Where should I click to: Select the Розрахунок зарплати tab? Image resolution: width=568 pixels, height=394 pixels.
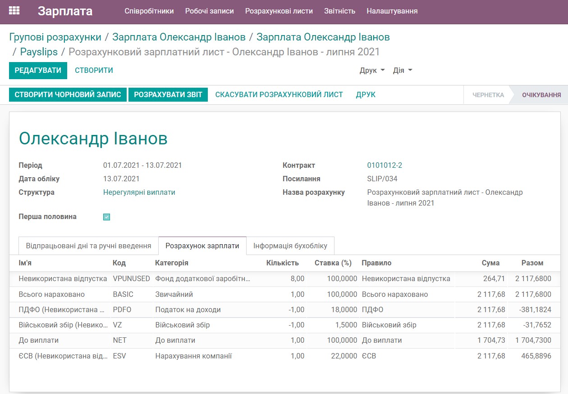click(x=202, y=246)
